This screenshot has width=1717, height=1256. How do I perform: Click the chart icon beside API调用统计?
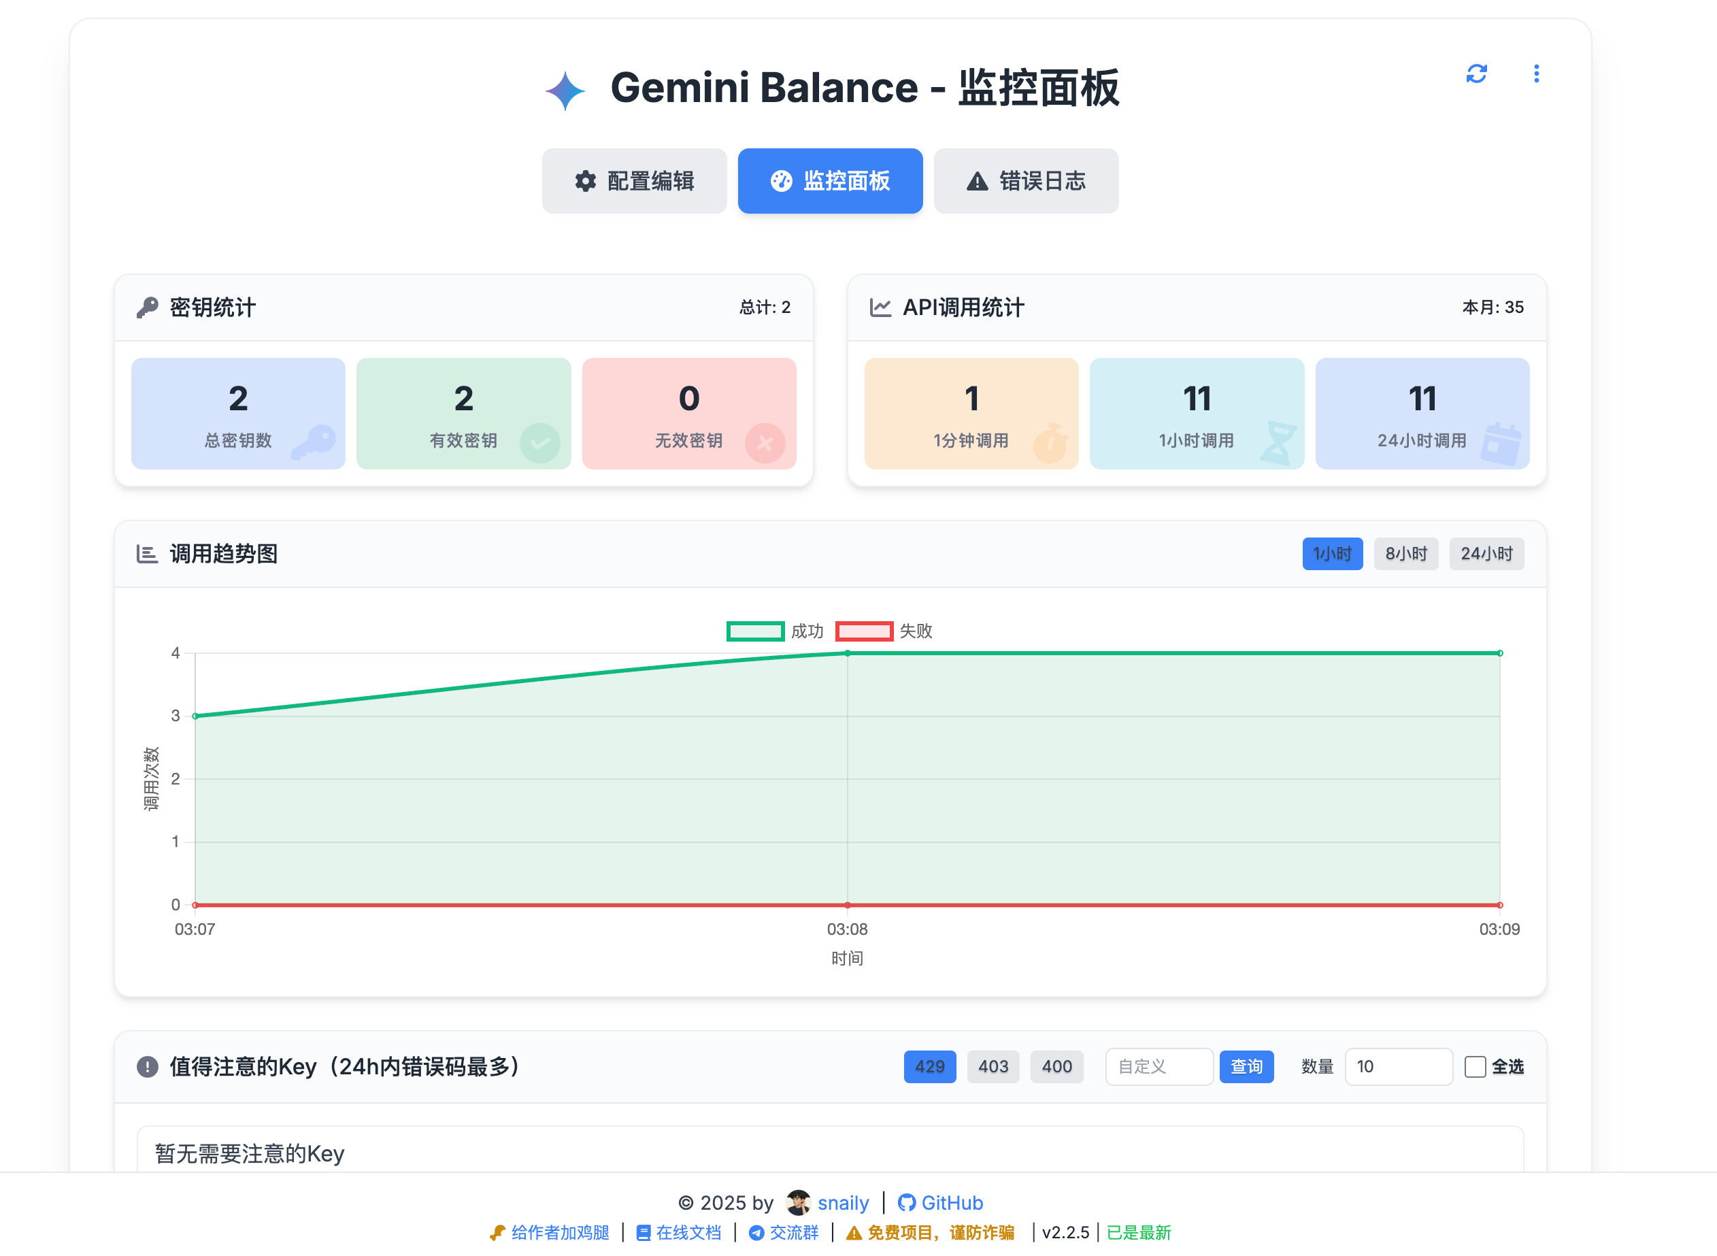pyautogui.click(x=880, y=308)
